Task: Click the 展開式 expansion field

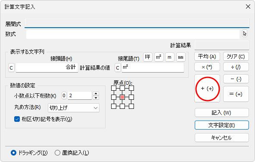Action: [x=137, y=23]
